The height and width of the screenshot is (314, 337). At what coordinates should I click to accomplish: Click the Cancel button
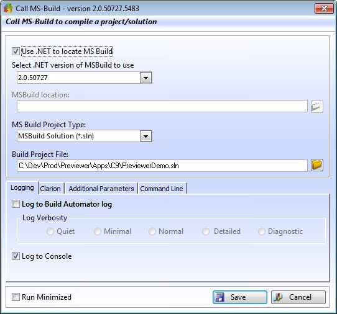298,297
